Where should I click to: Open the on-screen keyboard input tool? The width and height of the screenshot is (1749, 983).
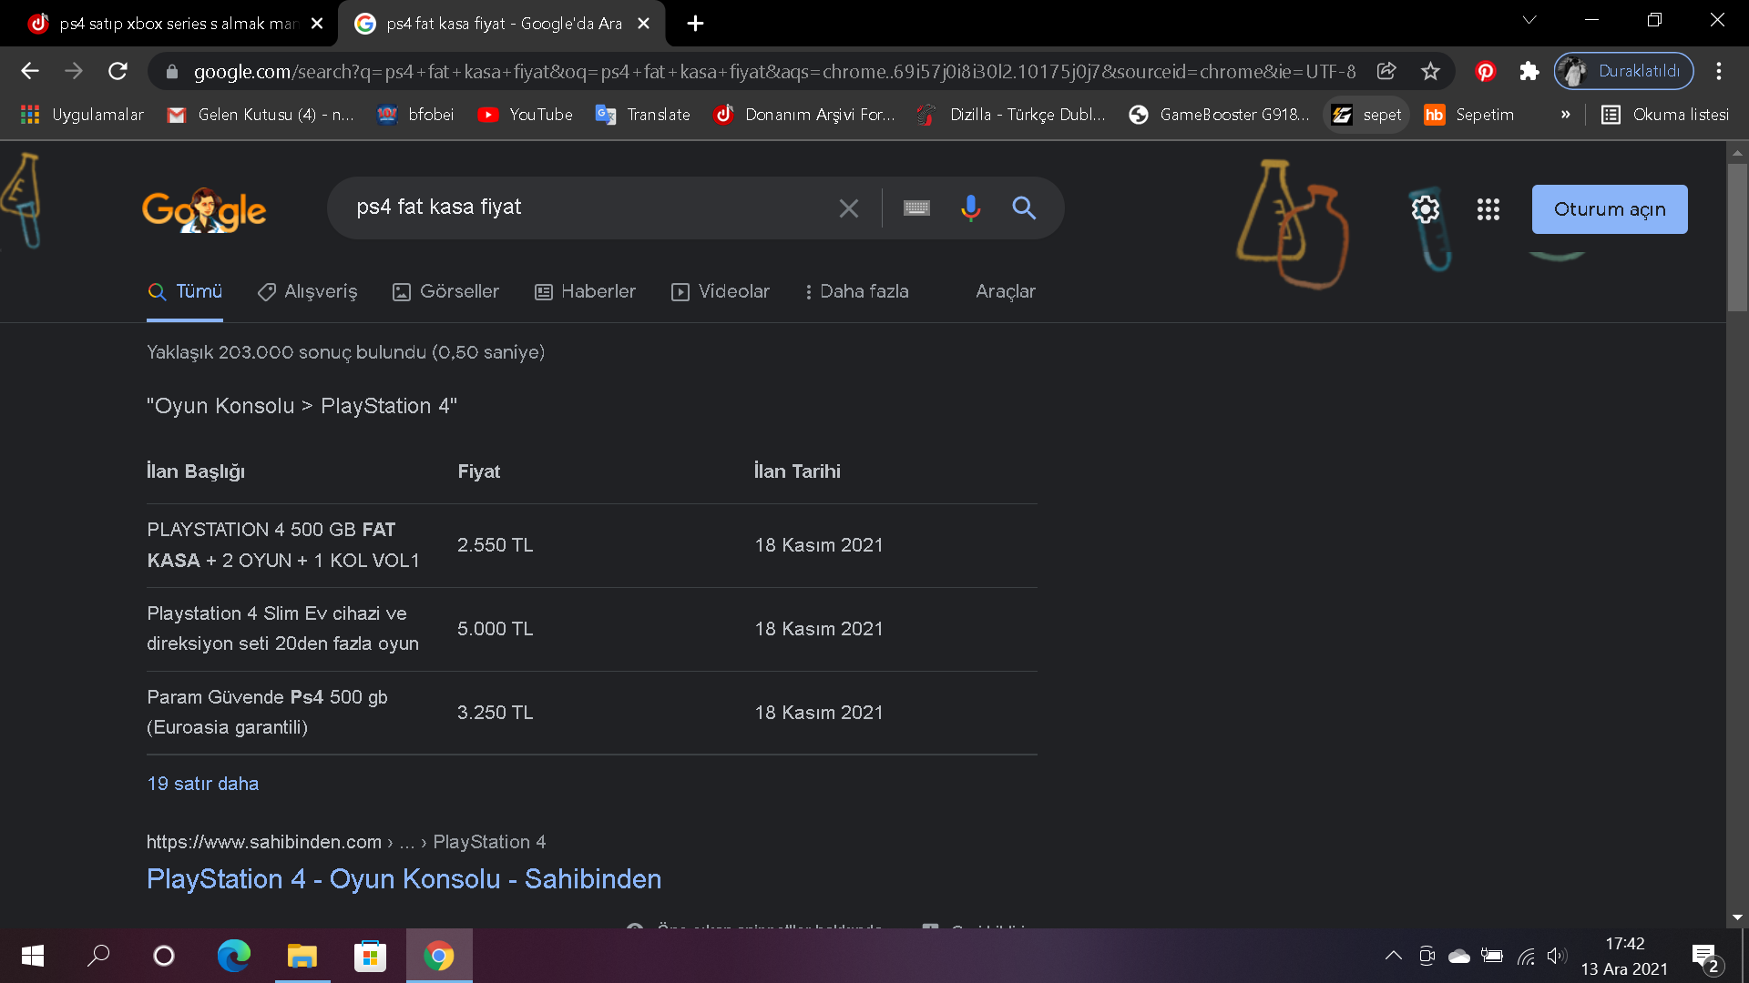click(x=916, y=208)
